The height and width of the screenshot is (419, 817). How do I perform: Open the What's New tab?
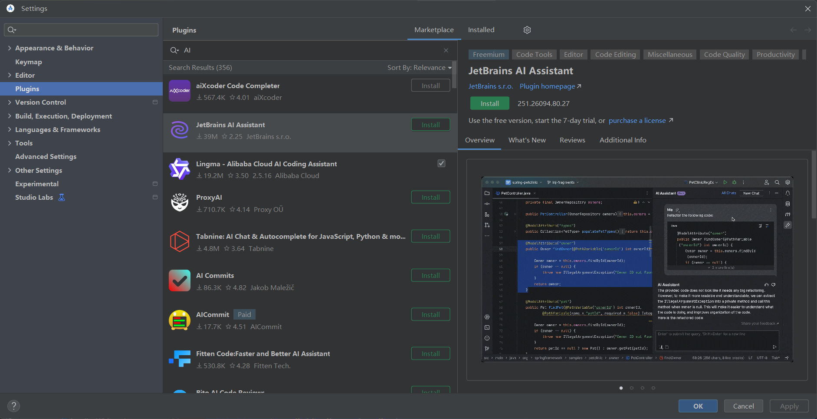pyautogui.click(x=527, y=140)
